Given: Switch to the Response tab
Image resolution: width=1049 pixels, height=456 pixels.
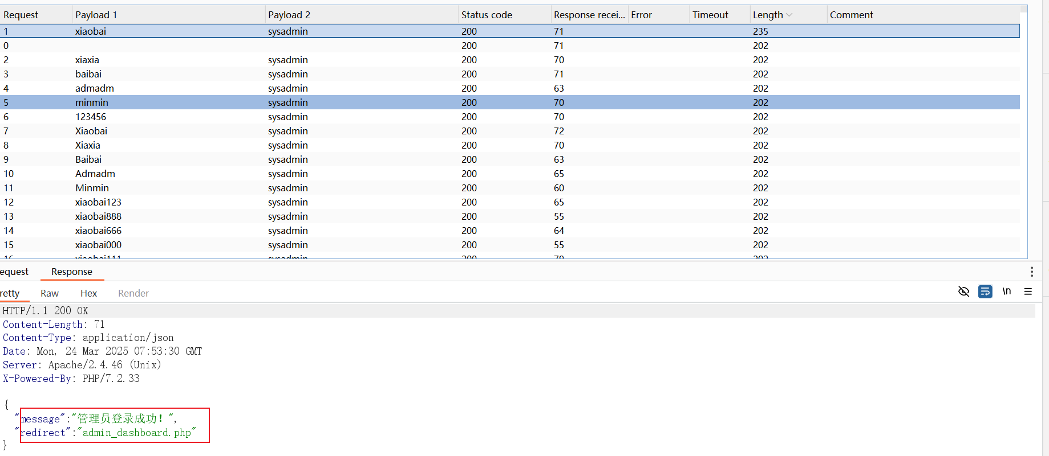Looking at the screenshot, I should (x=72, y=272).
